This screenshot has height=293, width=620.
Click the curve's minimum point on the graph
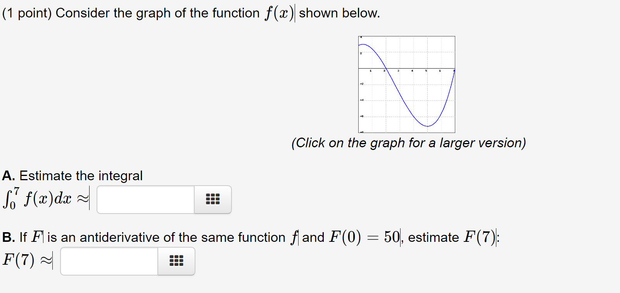coord(427,126)
